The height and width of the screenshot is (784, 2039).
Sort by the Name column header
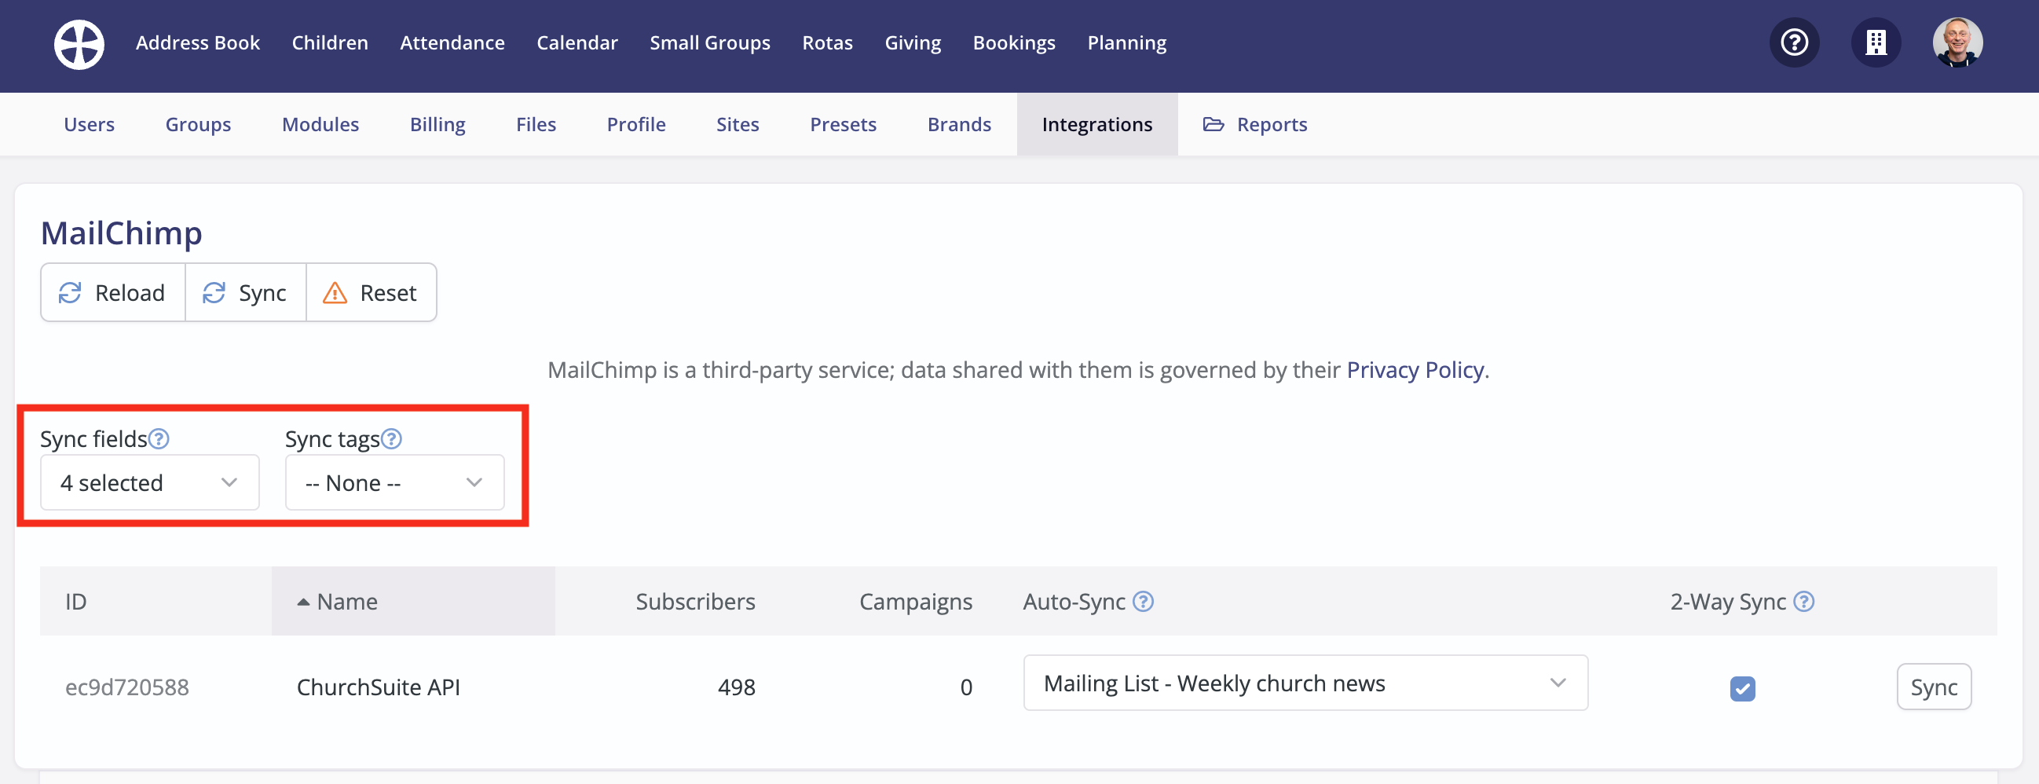click(412, 602)
